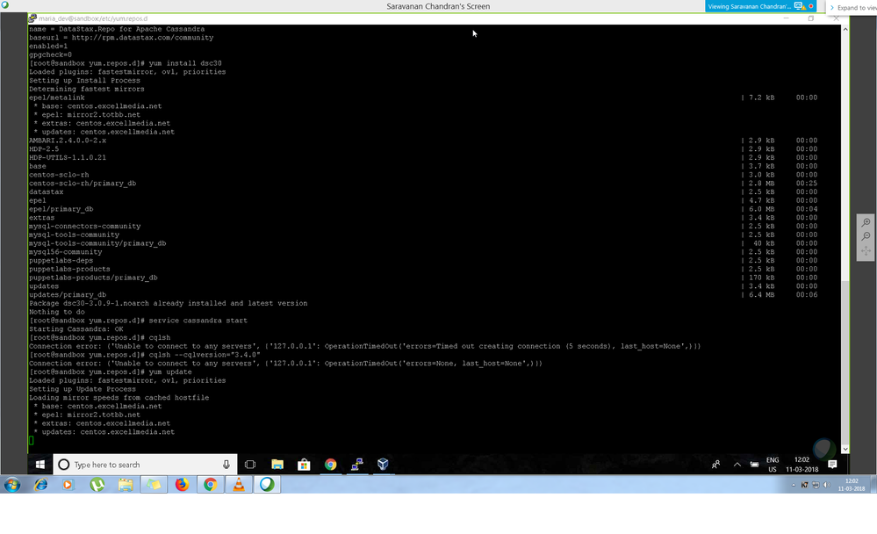
Task: Expand hidden system tray icons
Action: [x=737, y=462]
